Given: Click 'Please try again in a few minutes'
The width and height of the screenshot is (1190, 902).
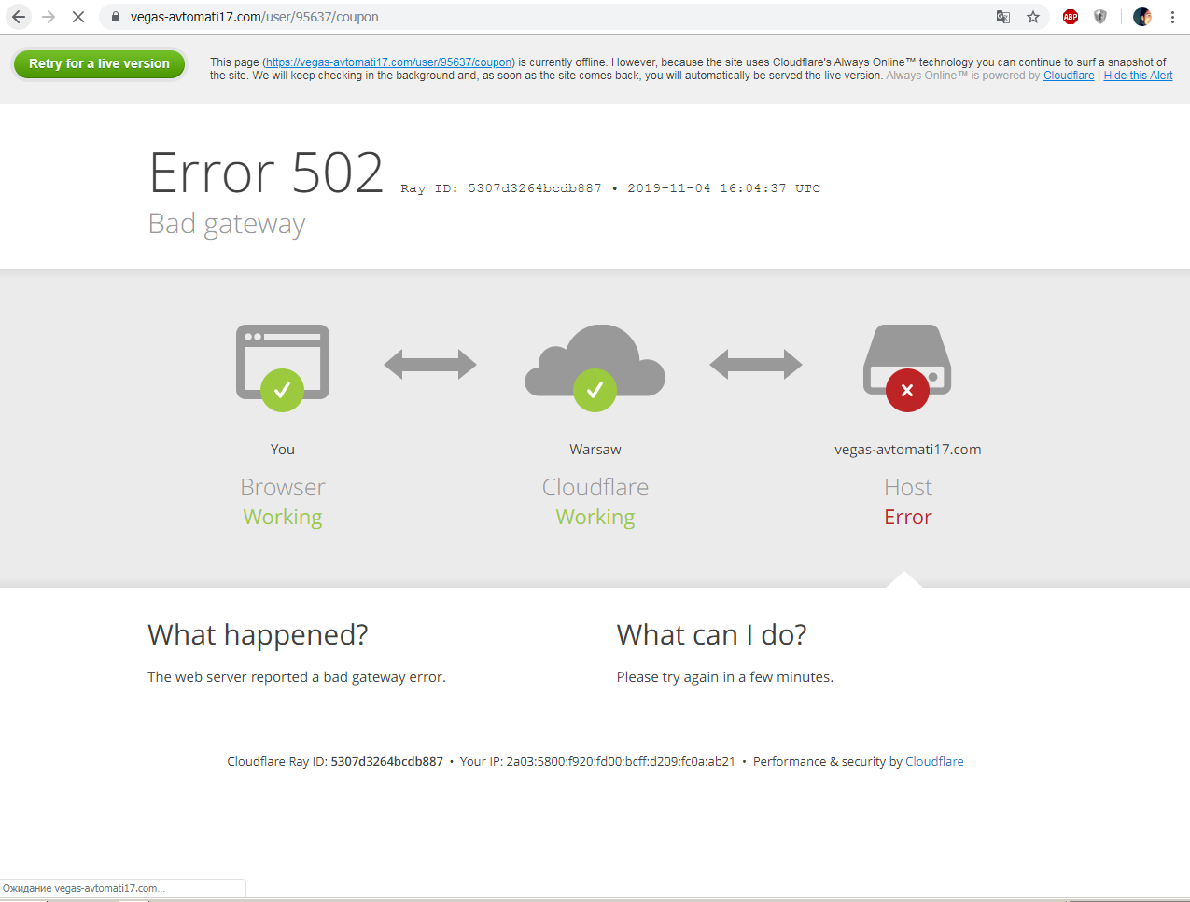Looking at the screenshot, I should 725,677.
